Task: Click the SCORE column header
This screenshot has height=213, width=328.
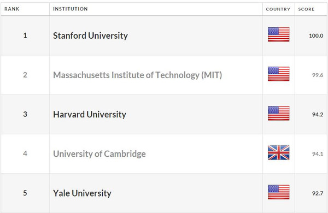Action: 306,9
